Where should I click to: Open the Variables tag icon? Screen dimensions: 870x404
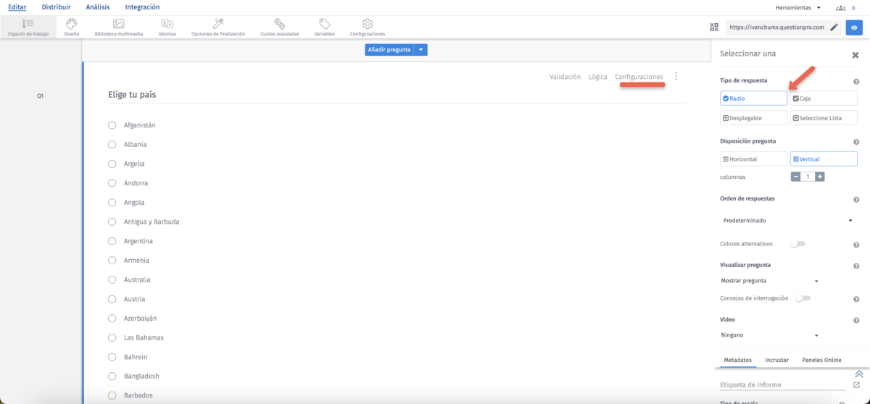324,24
